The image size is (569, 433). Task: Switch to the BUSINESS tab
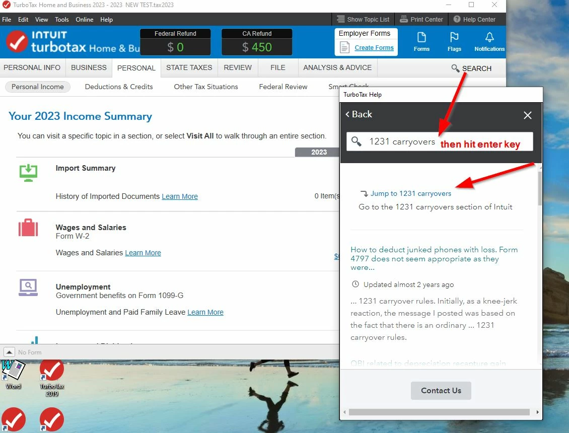[x=89, y=67]
